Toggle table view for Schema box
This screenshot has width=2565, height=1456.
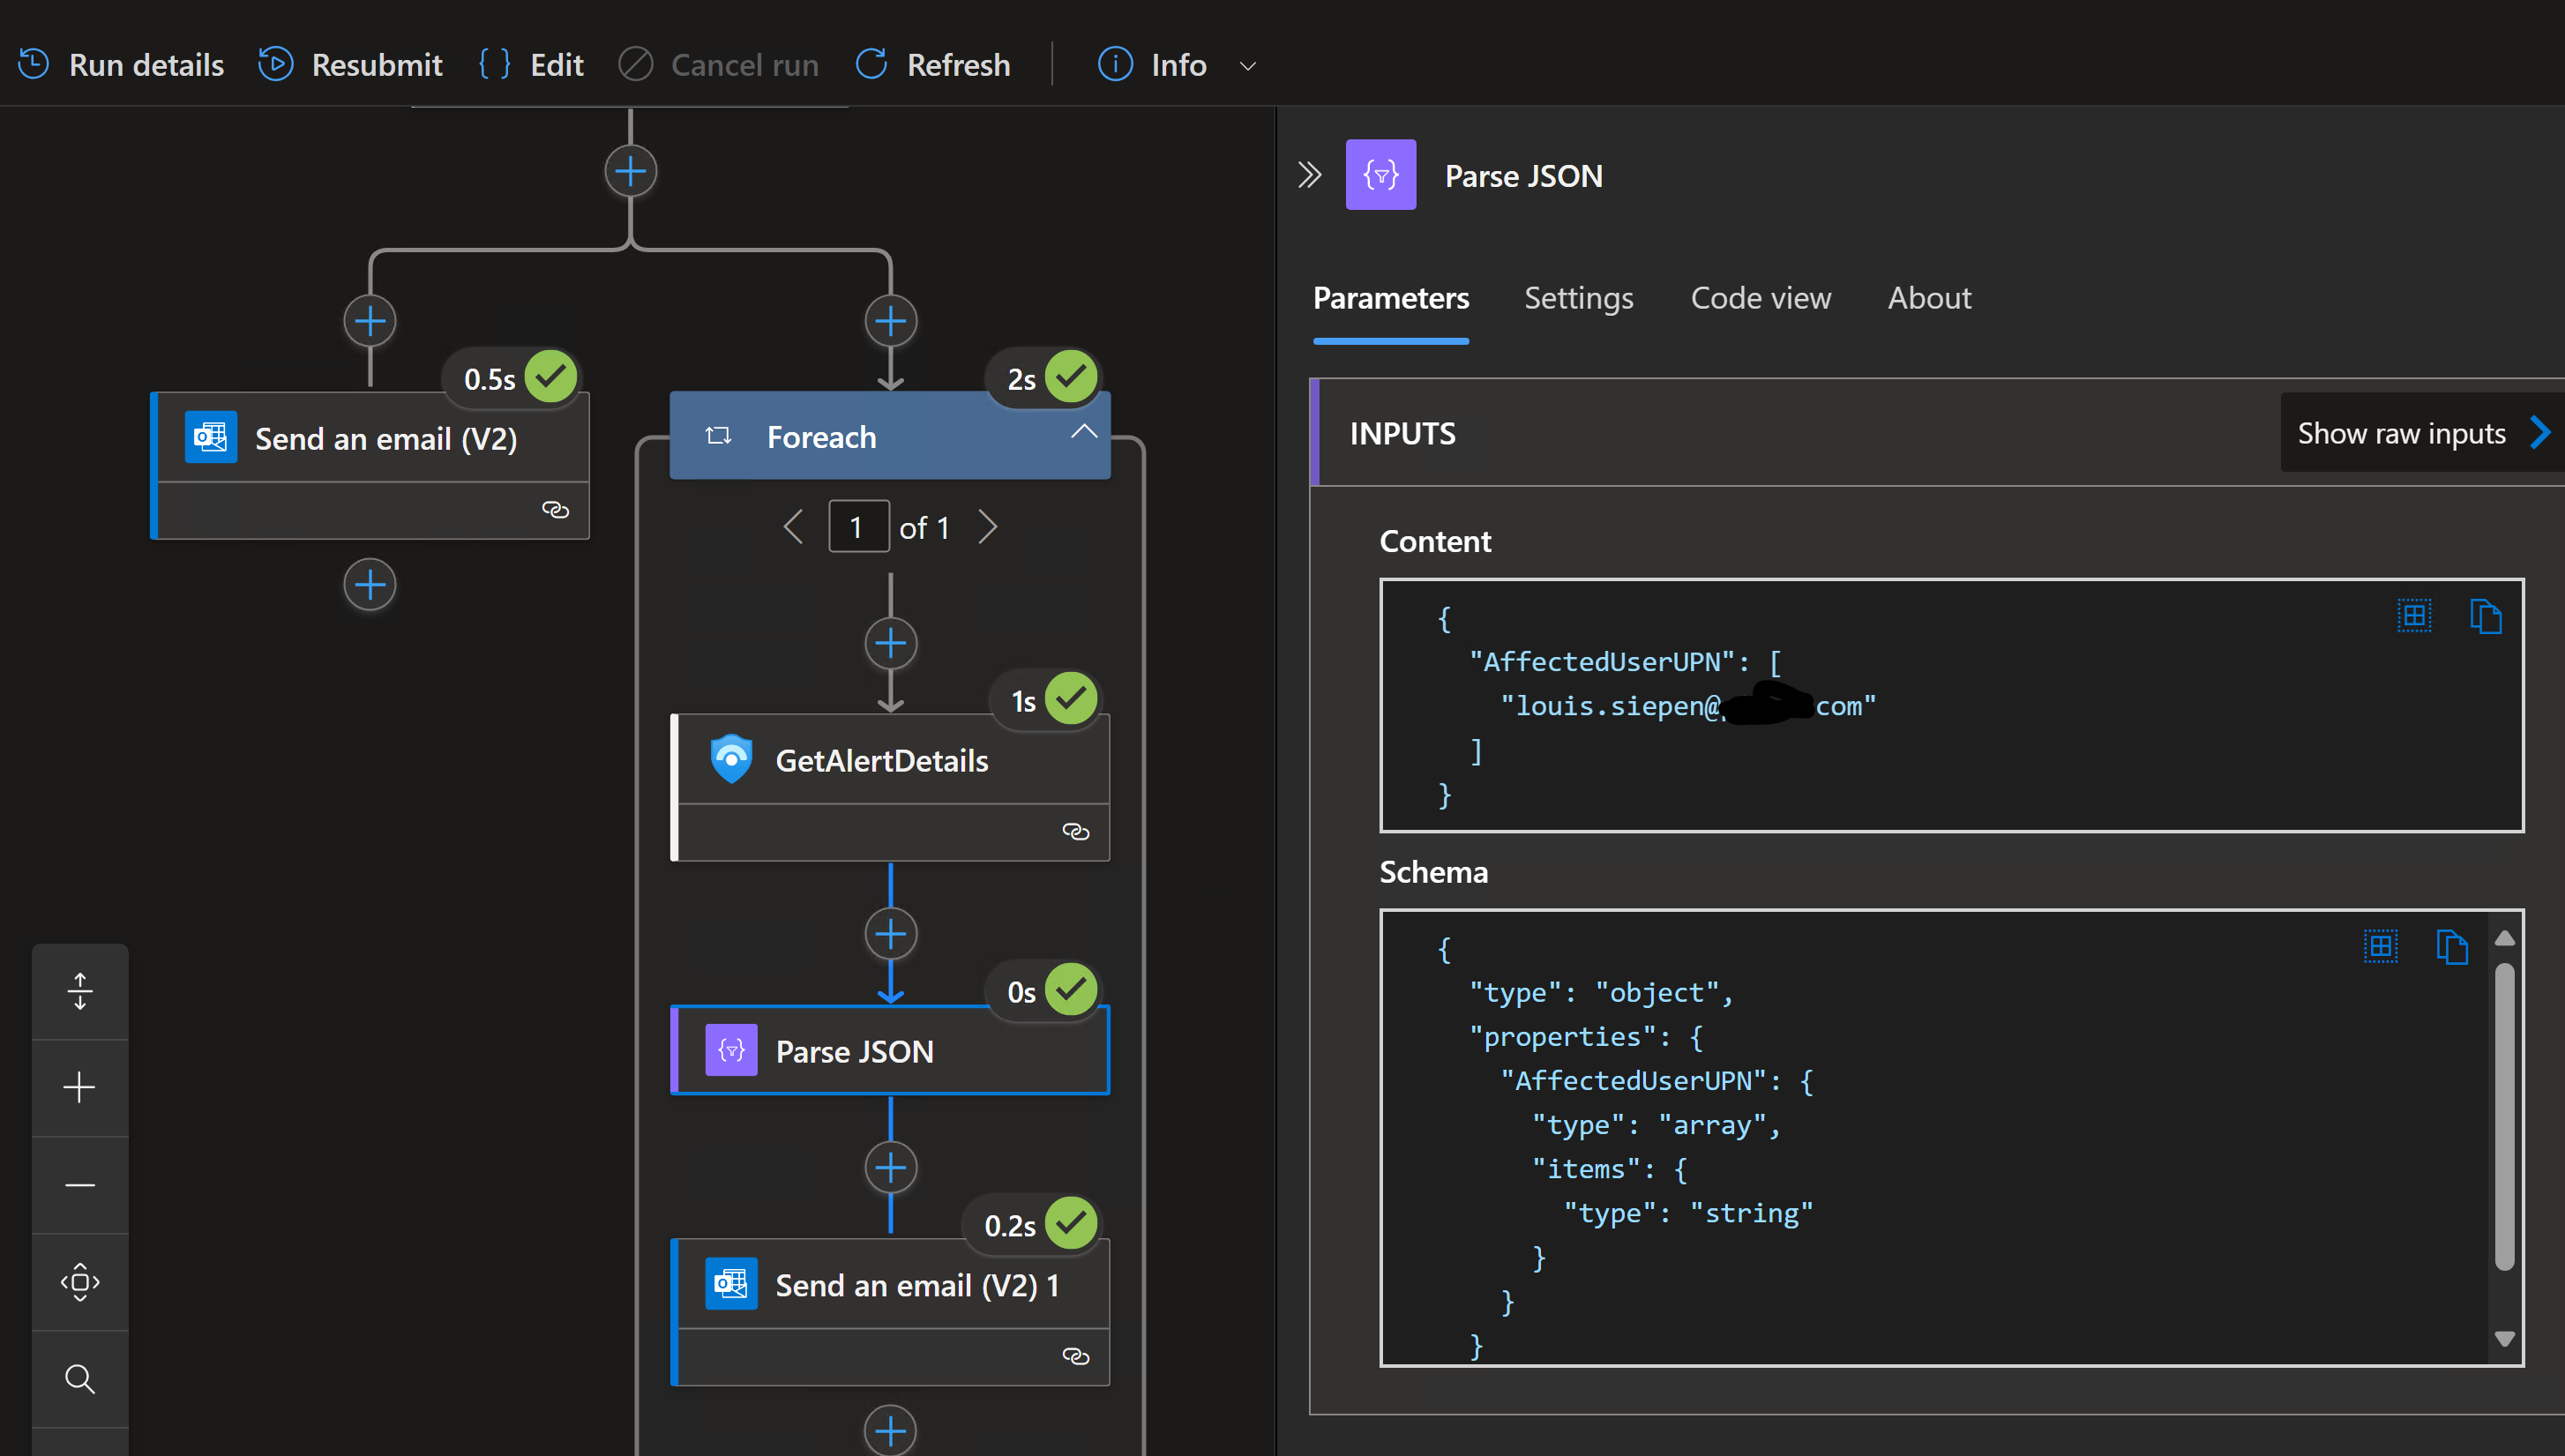[x=2380, y=946]
